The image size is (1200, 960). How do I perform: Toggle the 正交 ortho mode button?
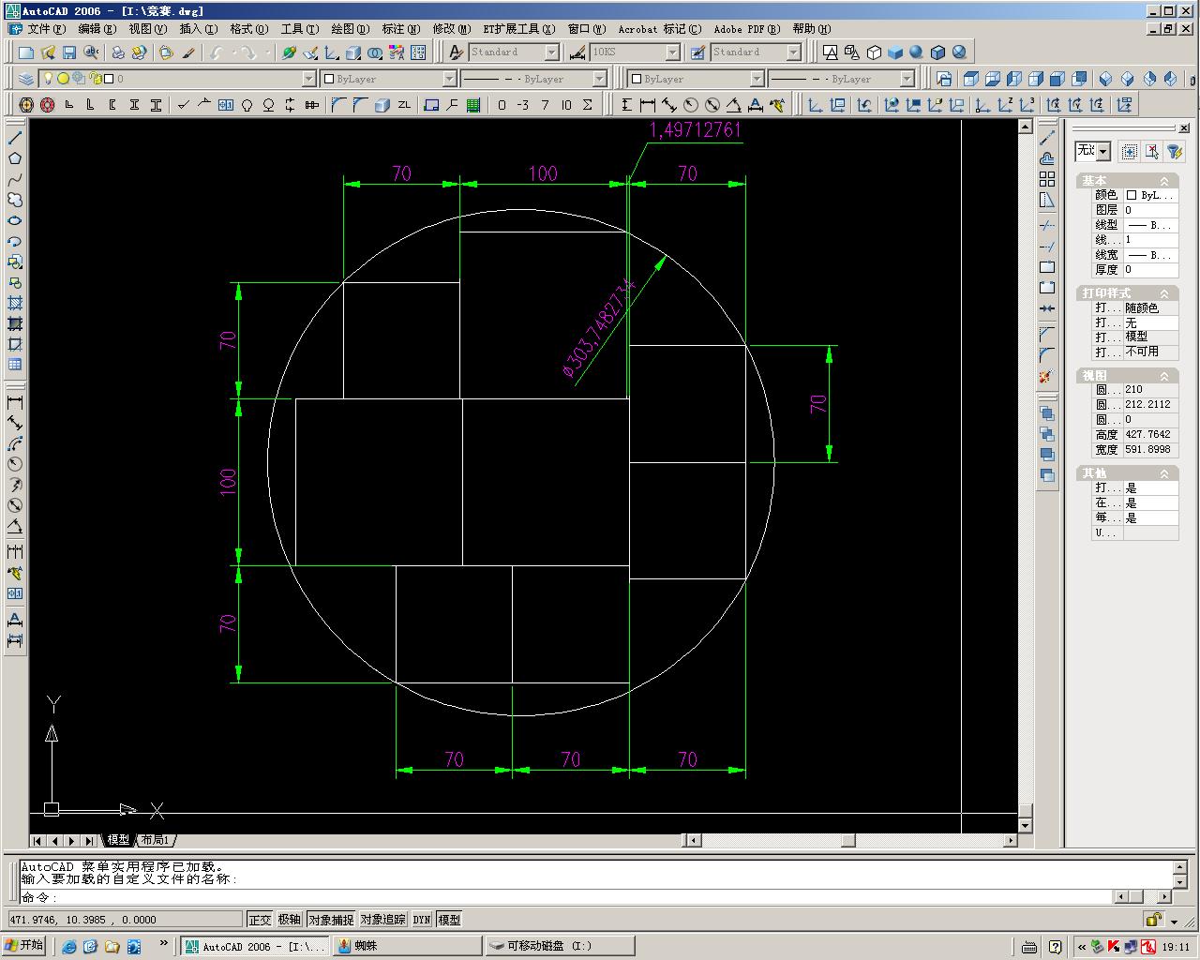tap(260, 920)
